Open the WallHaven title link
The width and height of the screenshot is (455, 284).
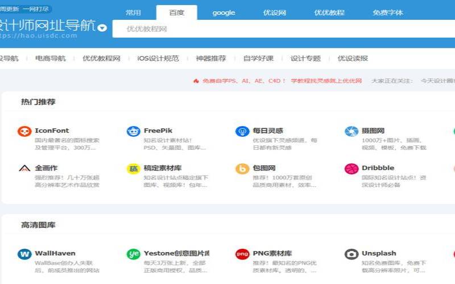click(55, 253)
